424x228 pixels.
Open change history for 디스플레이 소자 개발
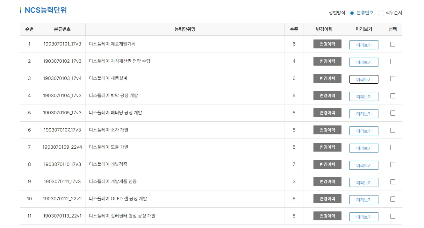(327, 130)
